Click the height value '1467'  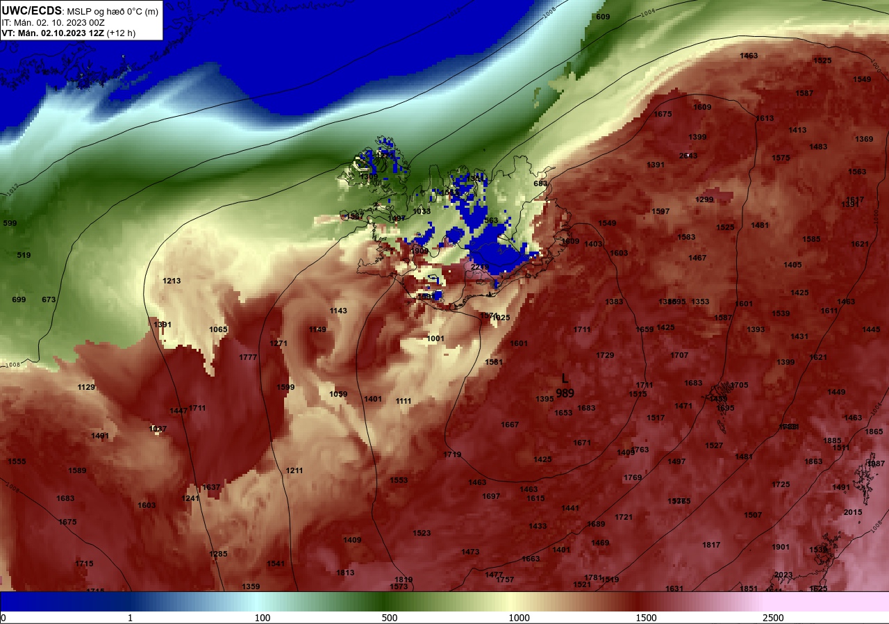click(697, 258)
